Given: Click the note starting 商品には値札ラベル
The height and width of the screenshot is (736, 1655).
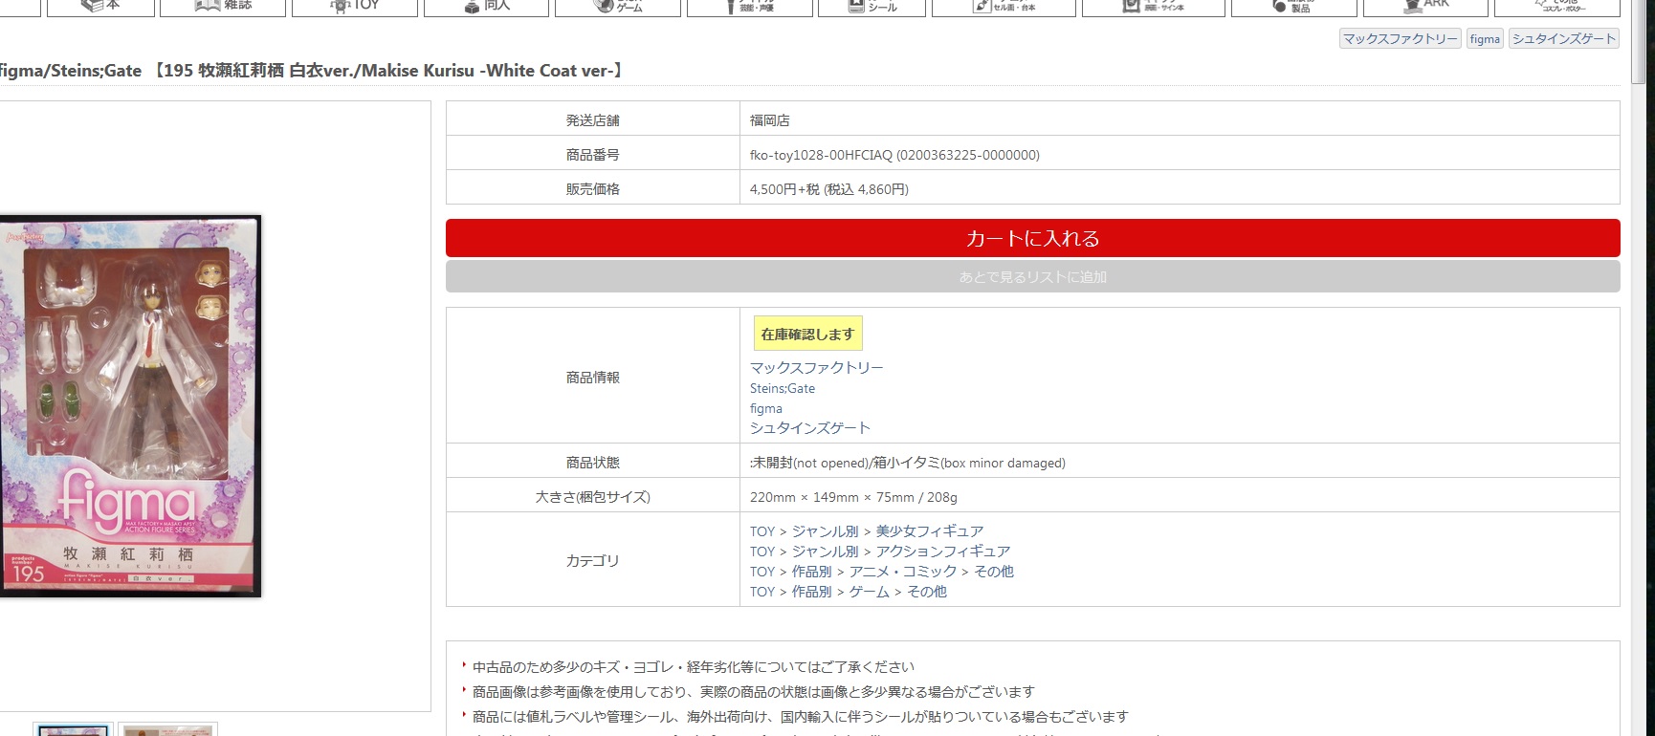Looking at the screenshot, I should [801, 717].
